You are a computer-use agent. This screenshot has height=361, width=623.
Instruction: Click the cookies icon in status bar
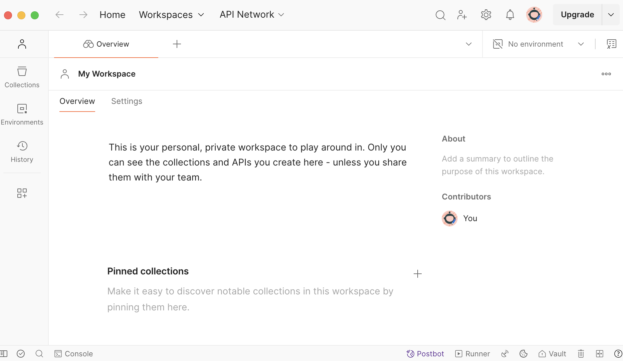524,354
